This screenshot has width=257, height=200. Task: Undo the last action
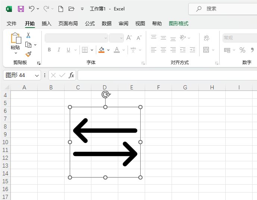pyautogui.click(x=31, y=9)
